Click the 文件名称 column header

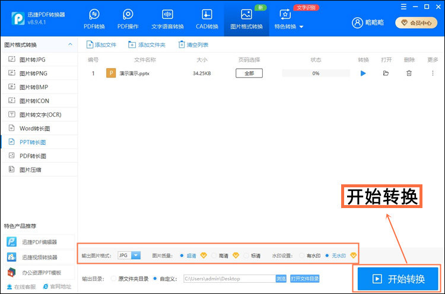pos(145,60)
